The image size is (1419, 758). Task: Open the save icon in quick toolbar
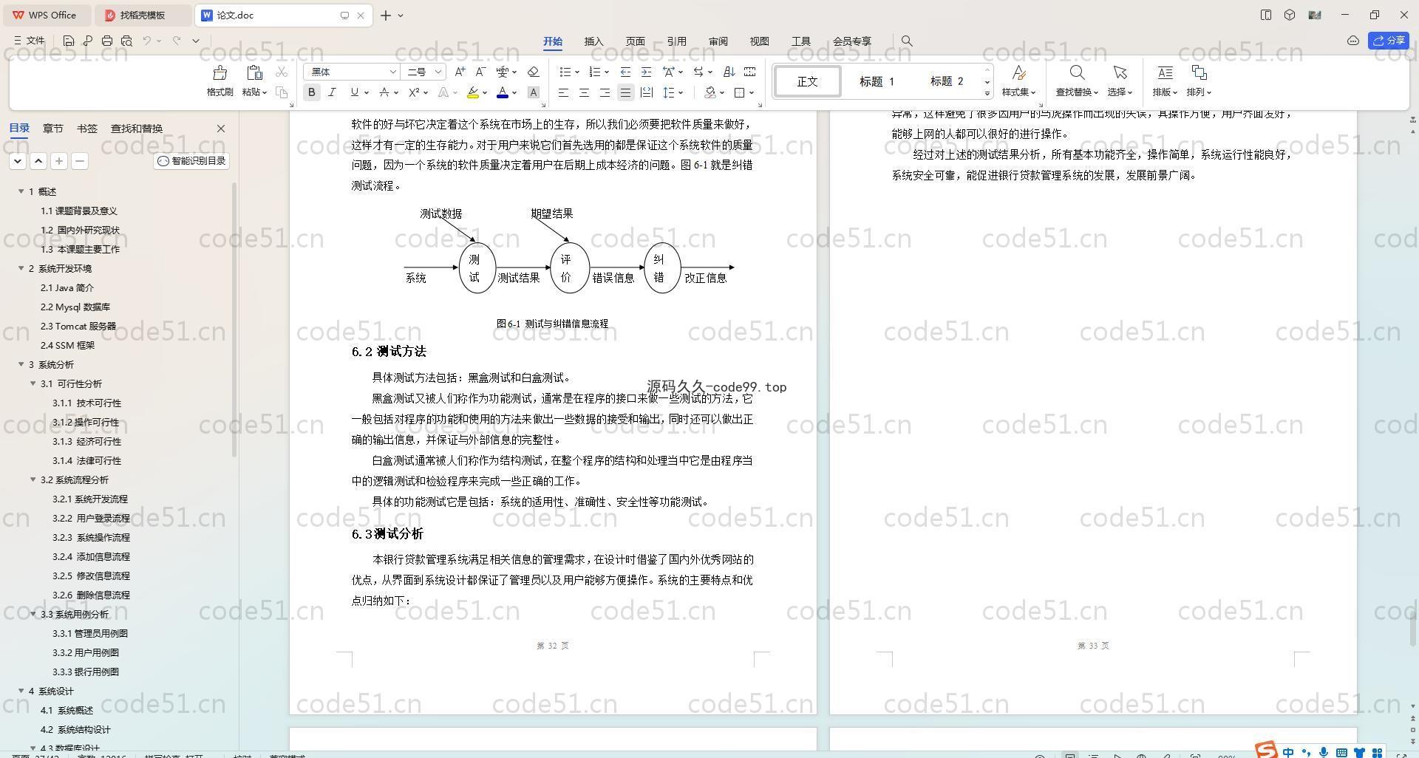tap(68, 41)
